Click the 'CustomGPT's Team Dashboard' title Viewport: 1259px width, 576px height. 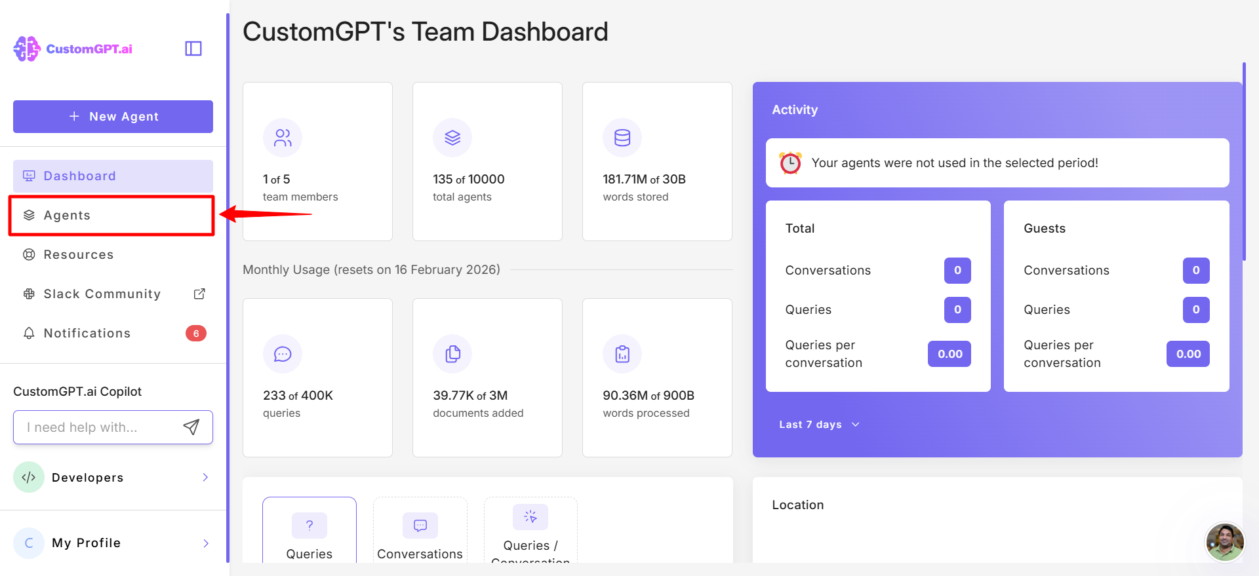[426, 31]
